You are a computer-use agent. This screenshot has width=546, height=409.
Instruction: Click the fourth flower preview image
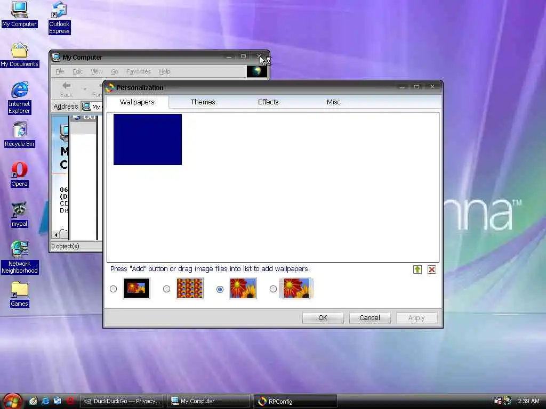tap(296, 288)
